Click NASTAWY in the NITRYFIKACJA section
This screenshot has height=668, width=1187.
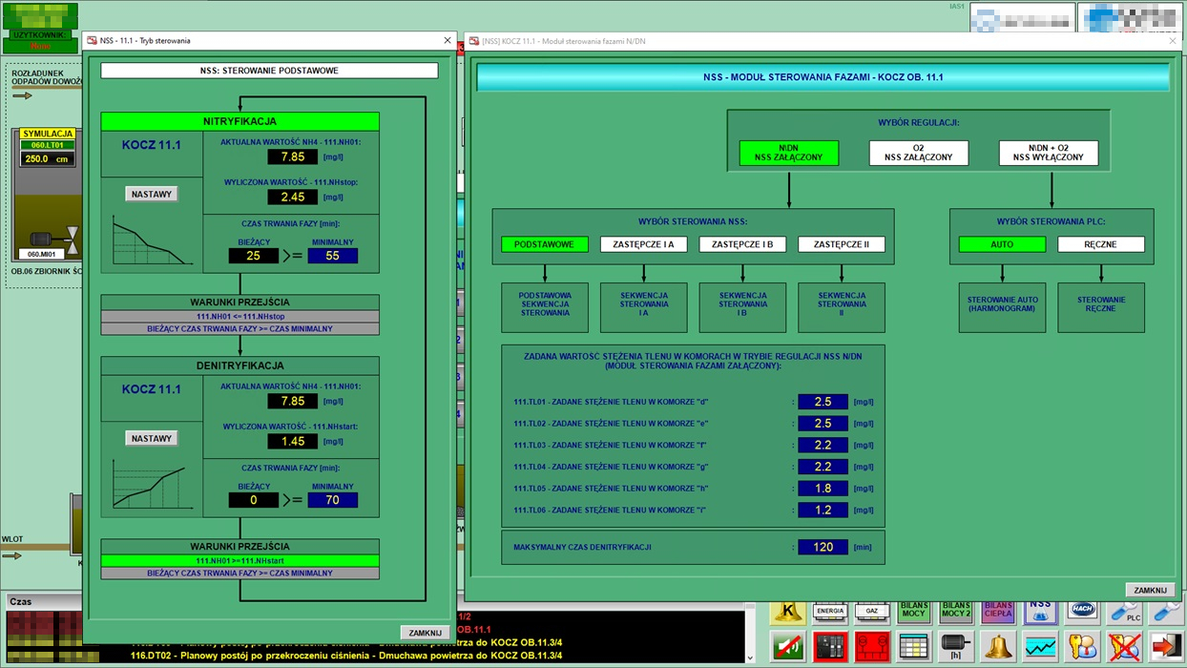coord(152,194)
